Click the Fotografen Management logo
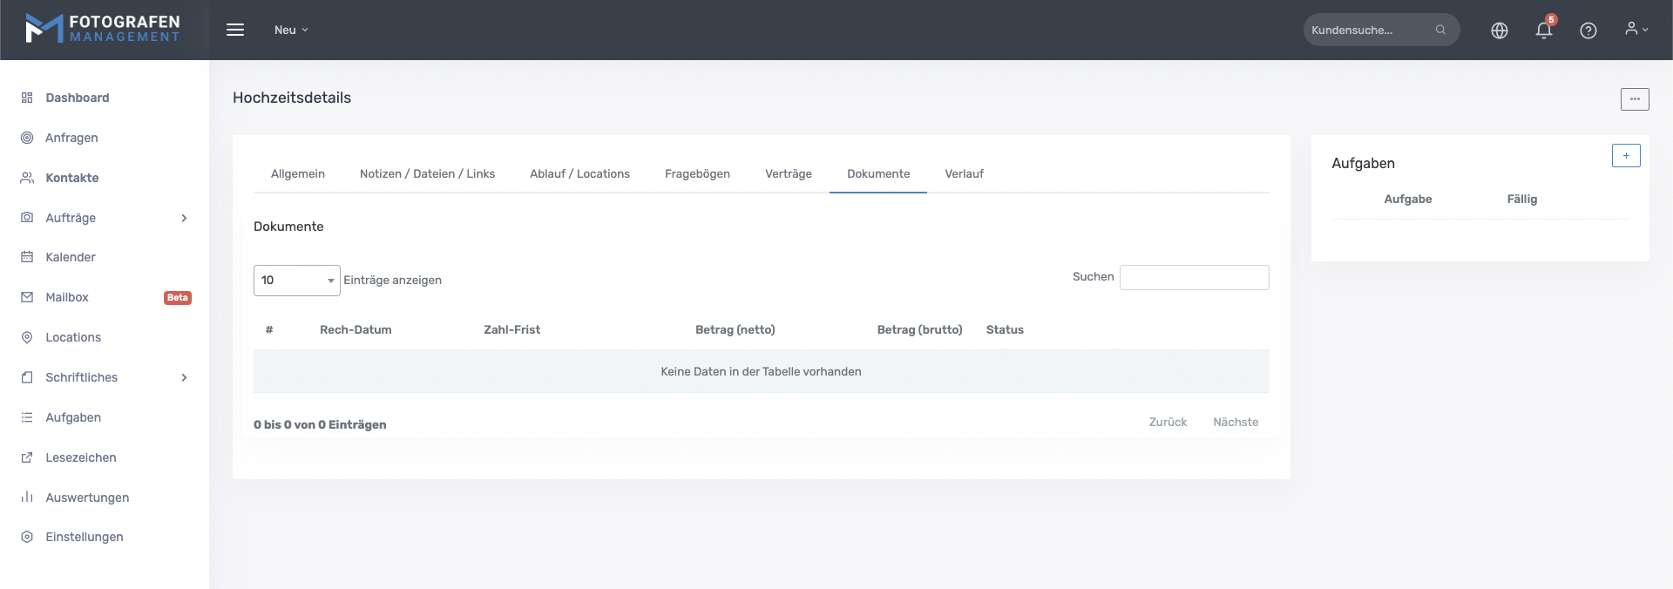The image size is (1673, 589). pyautogui.click(x=103, y=29)
